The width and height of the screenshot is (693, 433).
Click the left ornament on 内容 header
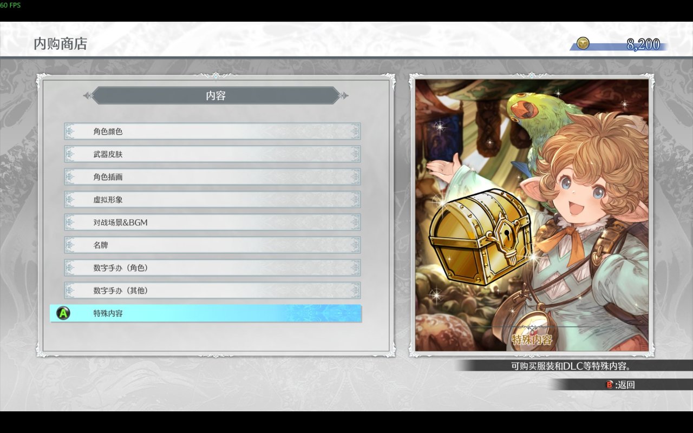tap(88, 96)
